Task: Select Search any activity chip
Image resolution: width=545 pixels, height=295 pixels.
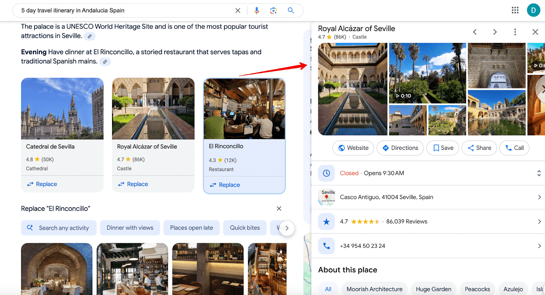Action: click(59, 228)
